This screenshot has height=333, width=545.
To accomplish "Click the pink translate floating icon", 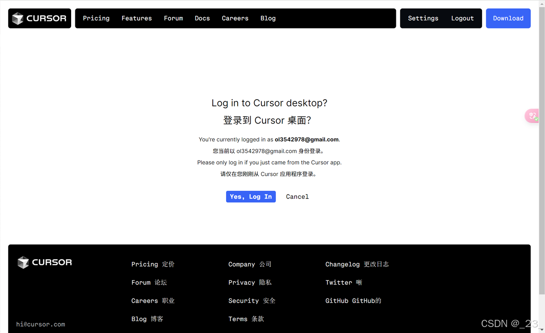I will [x=532, y=116].
